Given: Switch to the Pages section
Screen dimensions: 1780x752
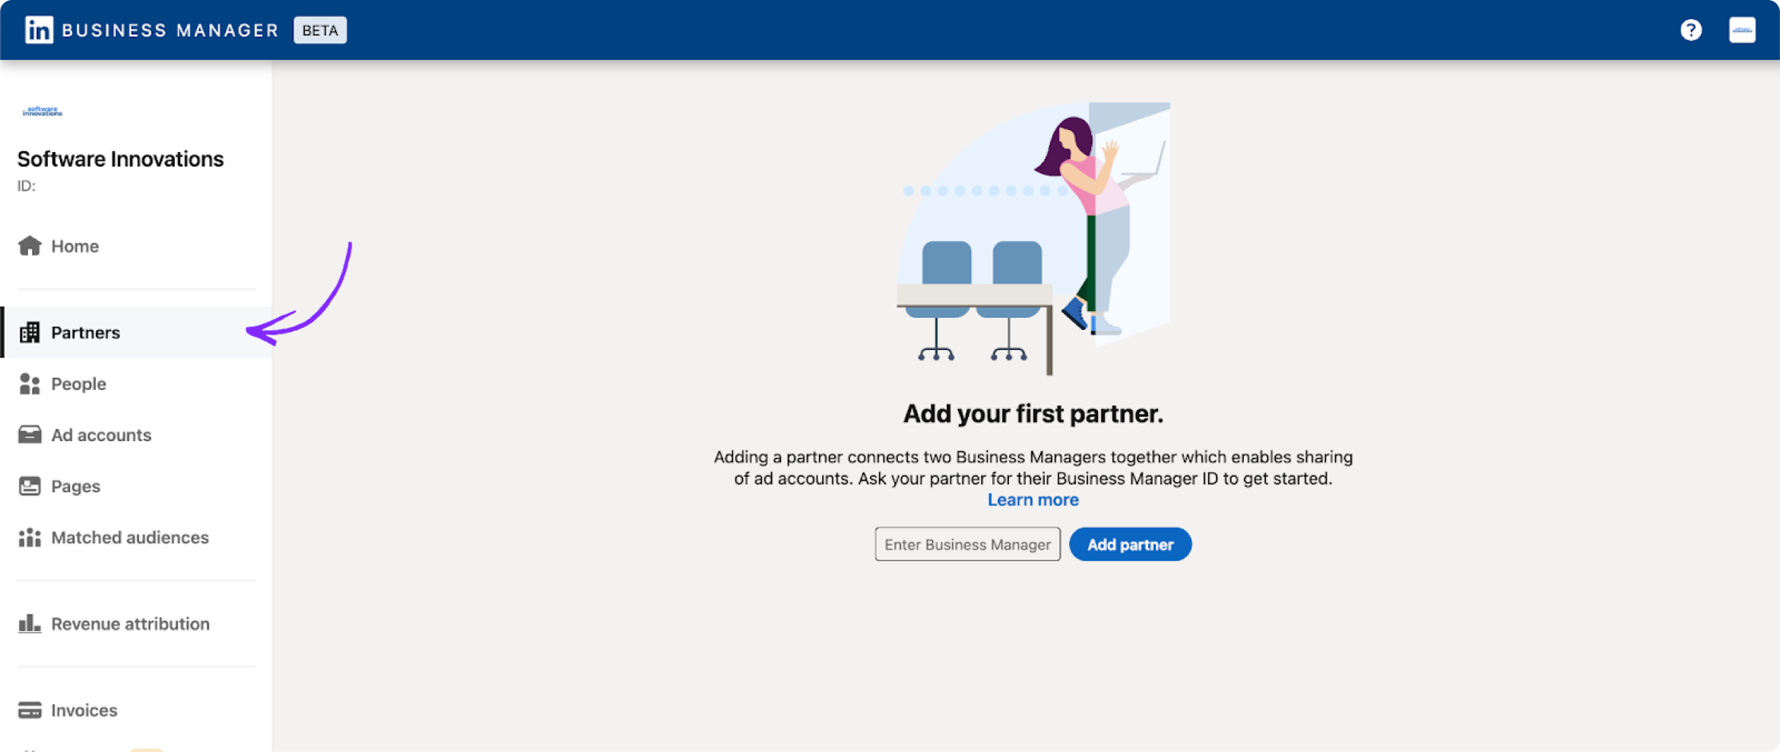Looking at the screenshot, I should [x=75, y=486].
